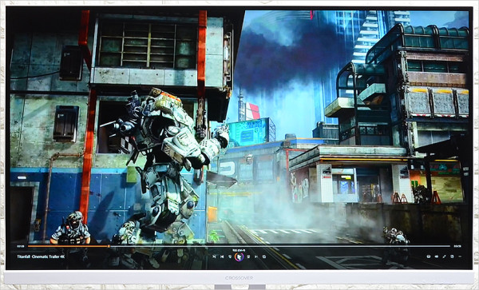The width and height of the screenshot is (479, 290).
Task: Click the repeat icon after next-track
Action: pyautogui.click(x=264, y=256)
